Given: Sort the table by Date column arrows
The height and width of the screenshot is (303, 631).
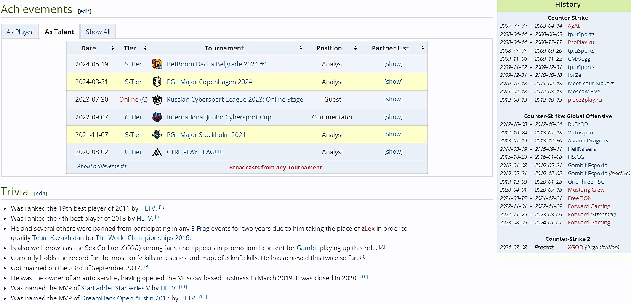Looking at the screenshot, I should point(112,48).
